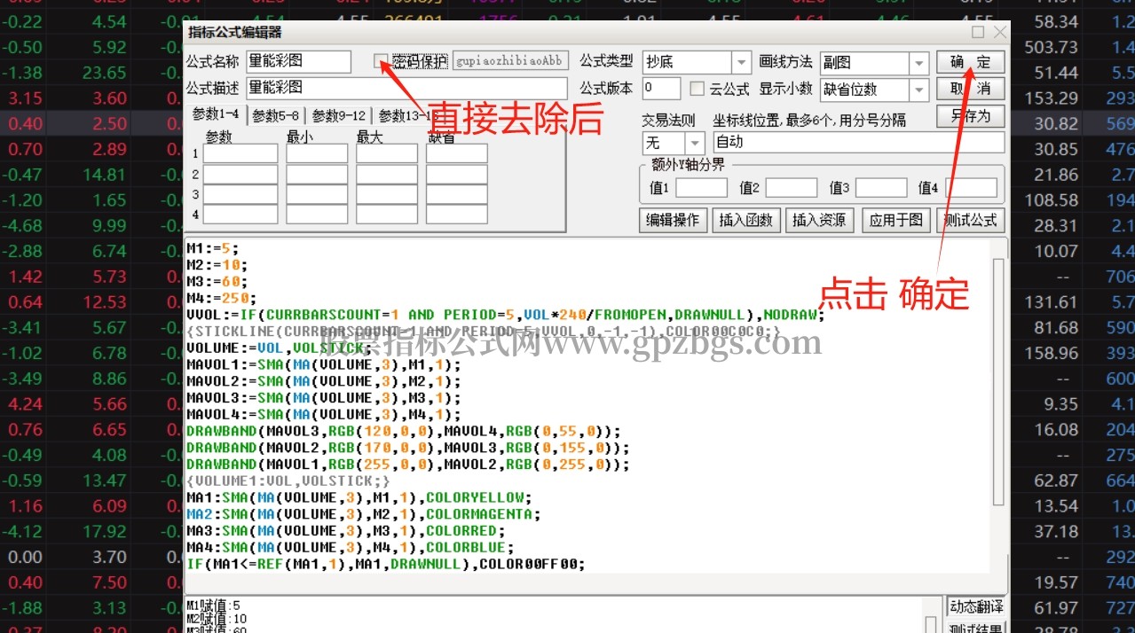
Task: Click the 值3 input field
Action: [881, 188]
